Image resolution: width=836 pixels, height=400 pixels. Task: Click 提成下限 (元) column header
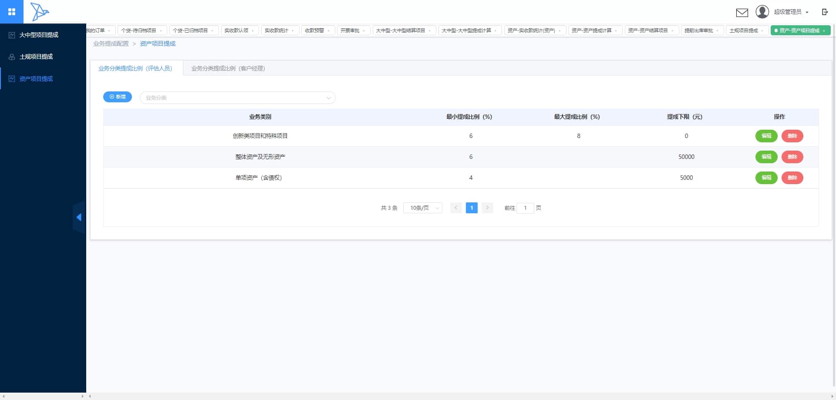685,117
